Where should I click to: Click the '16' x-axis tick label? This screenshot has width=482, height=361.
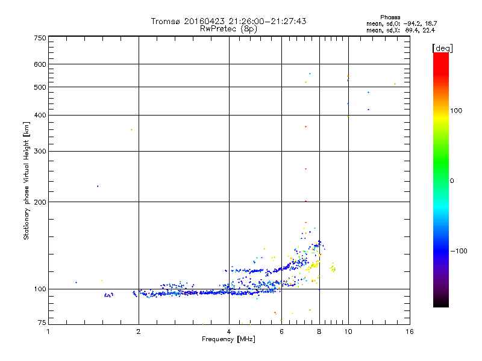410,332
